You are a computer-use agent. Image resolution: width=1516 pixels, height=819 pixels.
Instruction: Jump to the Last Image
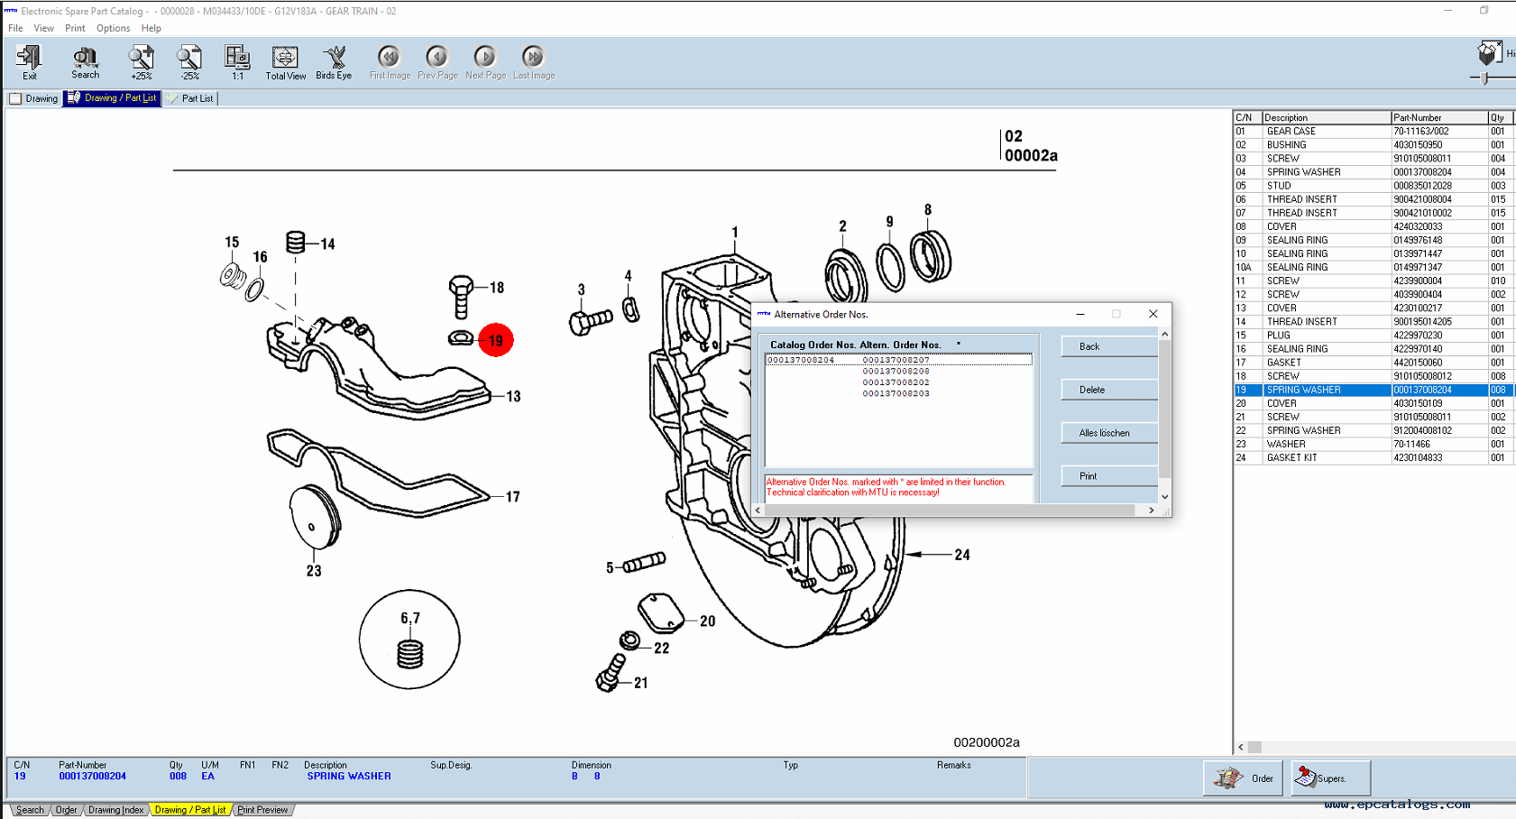[534, 61]
